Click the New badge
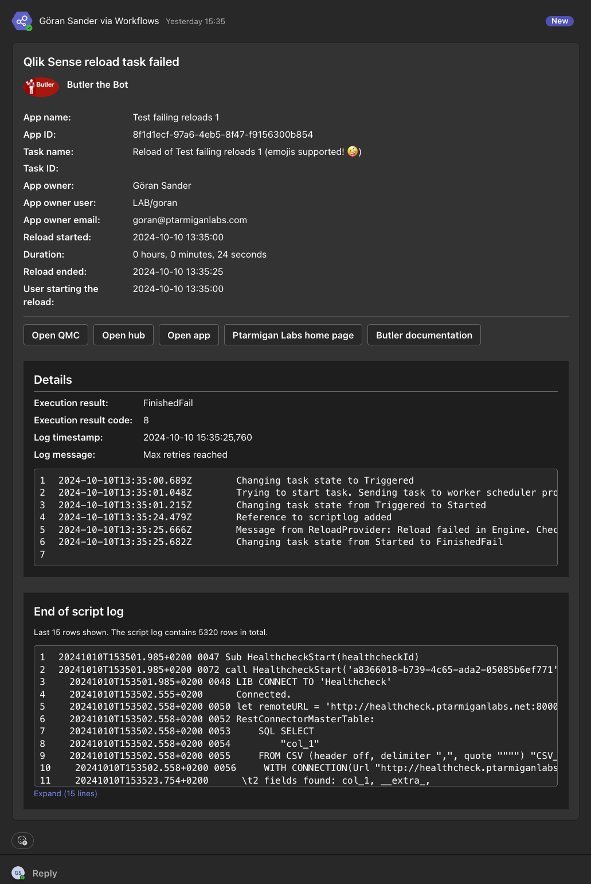The width and height of the screenshot is (591, 884). point(559,21)
